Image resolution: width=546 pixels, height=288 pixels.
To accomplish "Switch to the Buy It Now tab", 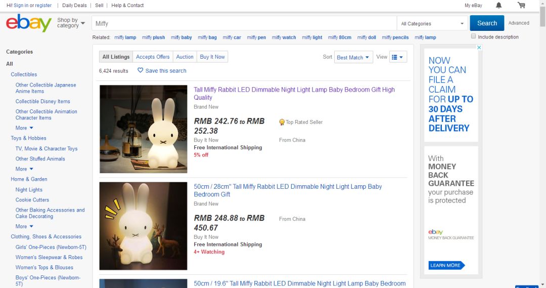I will pyautogui.click(x=212, y=57).
